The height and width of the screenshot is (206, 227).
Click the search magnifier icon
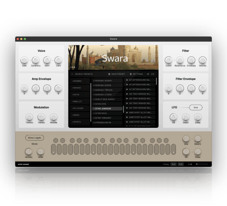click(72, 74)
